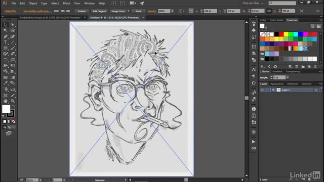Open the Window menu

coord(89,4)
